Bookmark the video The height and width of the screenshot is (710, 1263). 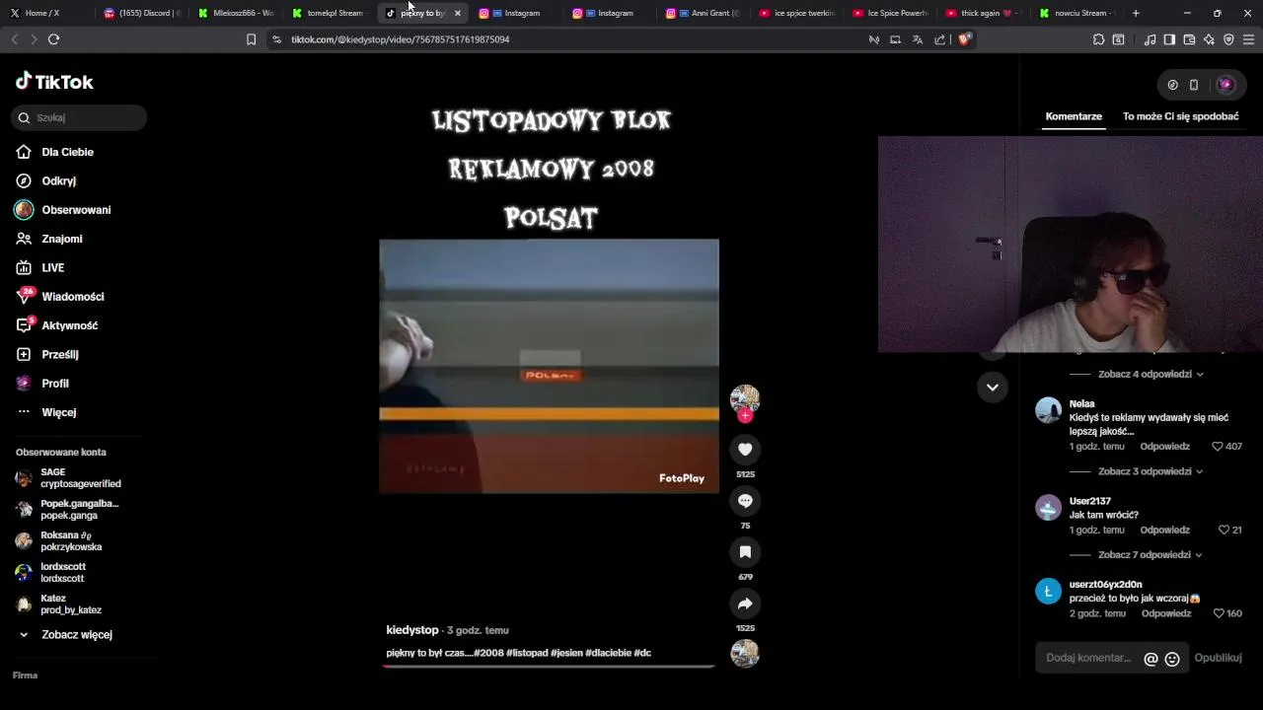click(x=745, y=552)
